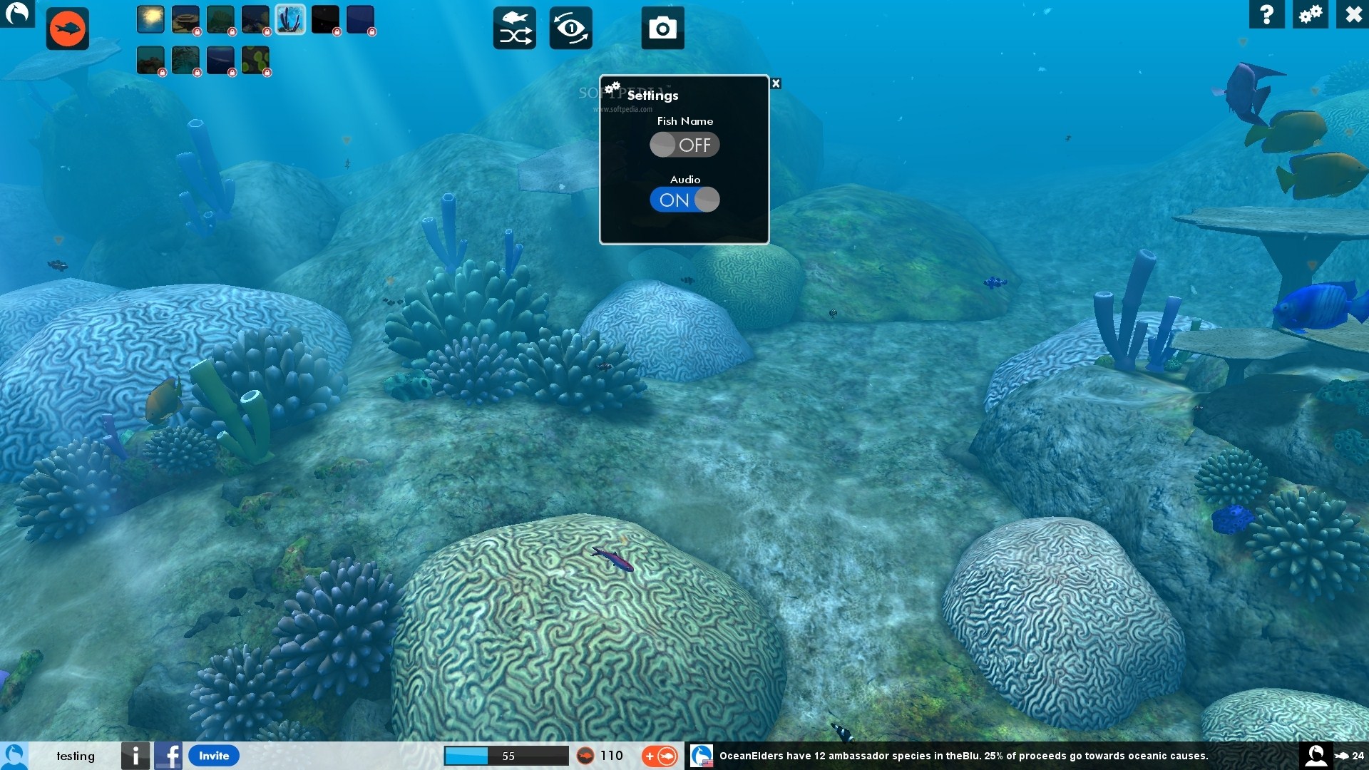The height and width of the screenshot is (770, 1369).
Task: Close the Settings dialog
Action: click(776, 83)
